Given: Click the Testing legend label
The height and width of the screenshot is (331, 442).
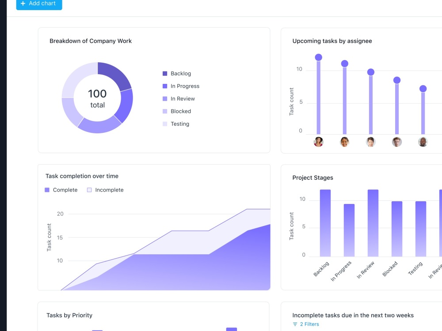Looking at the screenshot, I should click(180, 124).
